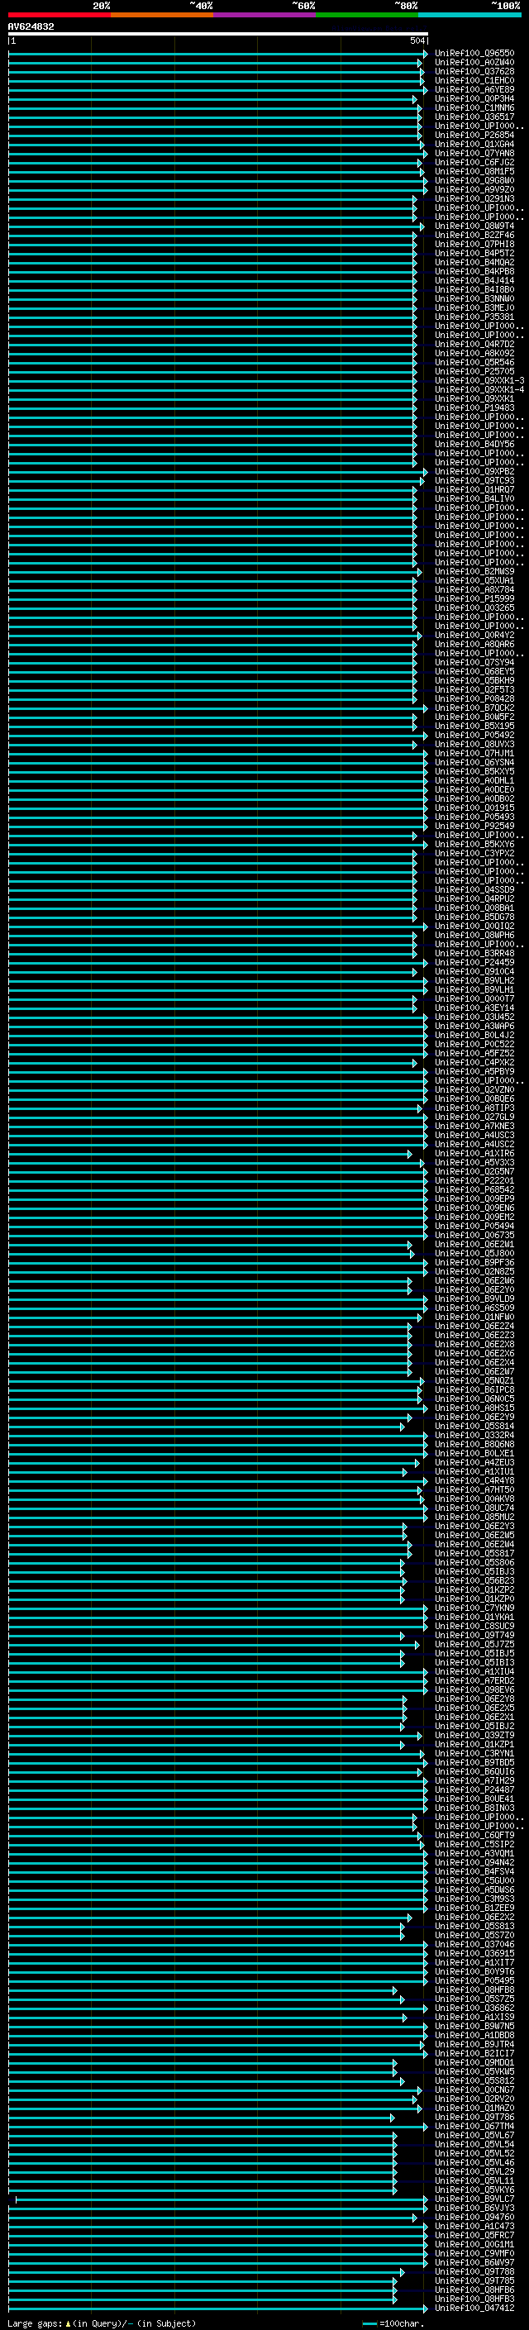Screen dimensions: 529x2330
Task: Select the UniRef100_Q27GL9 label
Action: pyautogui.click(x=474, y=1116)
